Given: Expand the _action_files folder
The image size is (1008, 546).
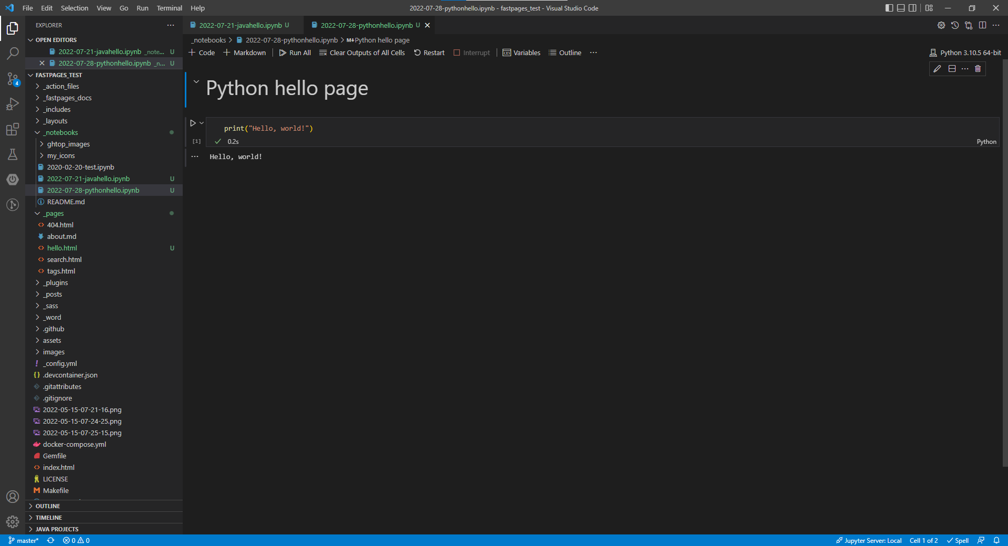Looking at the screenshot, I should pyautogui.click(x=104, y=86).
